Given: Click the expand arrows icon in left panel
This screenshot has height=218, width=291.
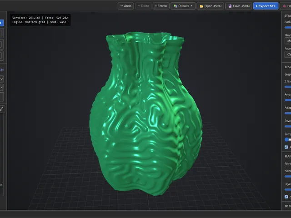Looking at the screenshot, I should click(x=2, y=109).
